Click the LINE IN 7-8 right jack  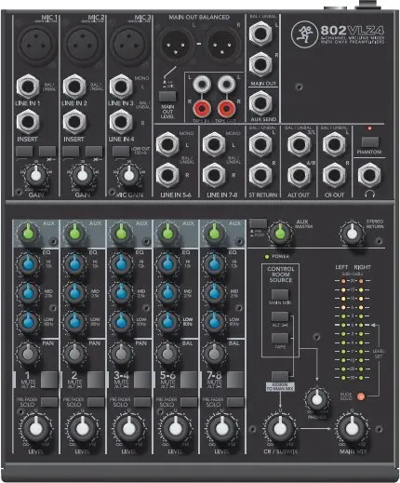[214, 175]
